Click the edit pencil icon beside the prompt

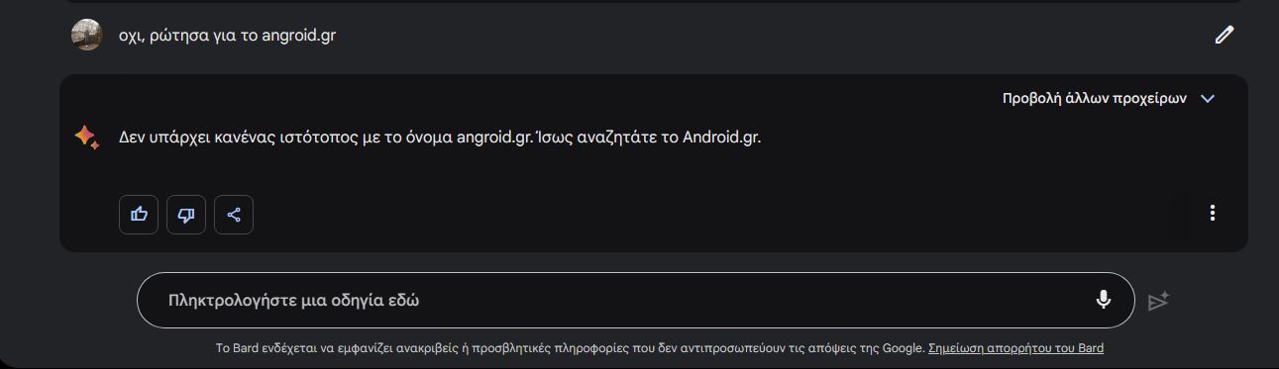click(1225, 35)
